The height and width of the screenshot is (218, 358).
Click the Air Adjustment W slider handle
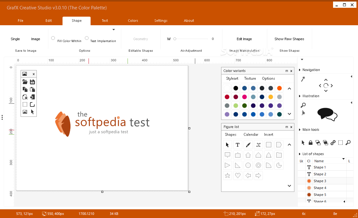[175, 39]
